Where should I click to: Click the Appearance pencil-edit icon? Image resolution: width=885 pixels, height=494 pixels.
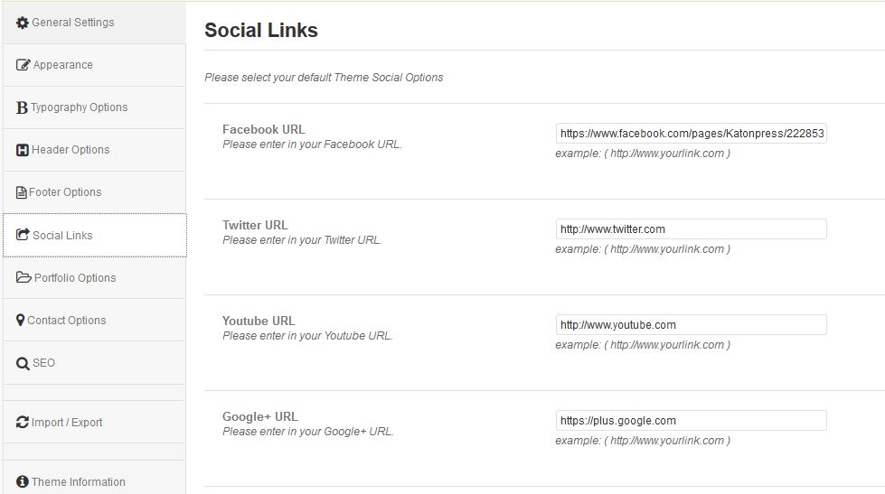pos(24,65)
